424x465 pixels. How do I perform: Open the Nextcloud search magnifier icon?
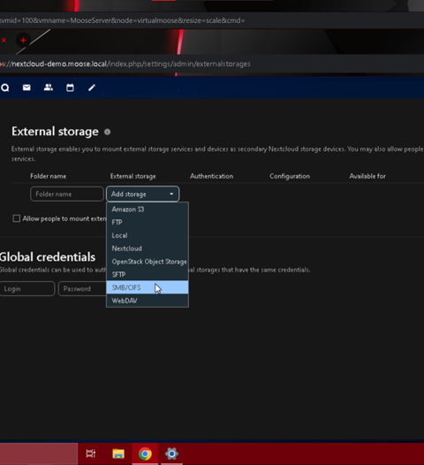[x=5, y=88]
